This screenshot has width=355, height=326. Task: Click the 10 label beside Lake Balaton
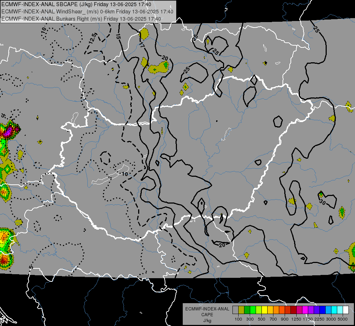coord(125,174)
